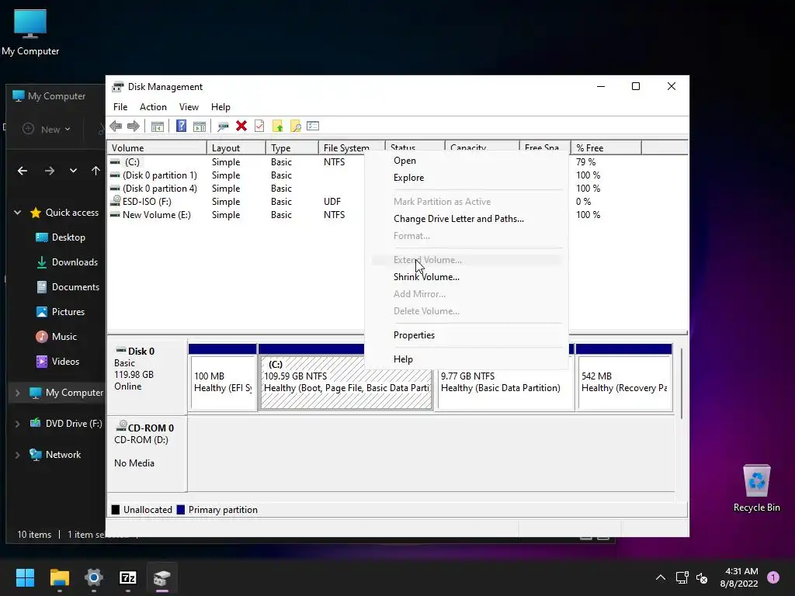795x596 pixels.
Task: Open the File menu in Disk Management
Action: pos(120,107)
